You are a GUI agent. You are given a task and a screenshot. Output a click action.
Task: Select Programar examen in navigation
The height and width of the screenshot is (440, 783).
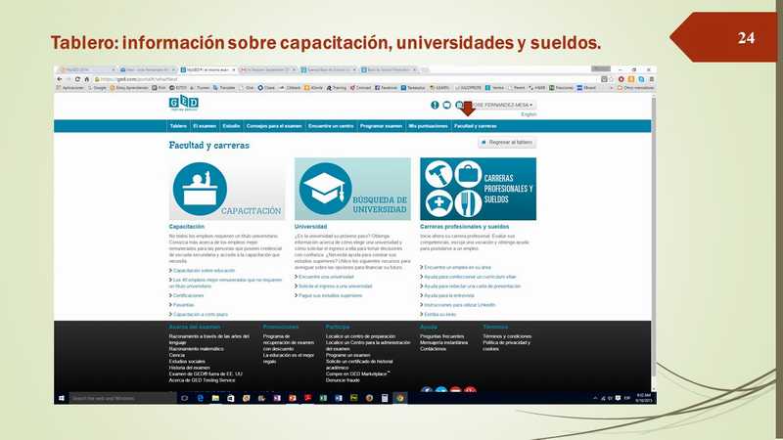click(381, 126)
